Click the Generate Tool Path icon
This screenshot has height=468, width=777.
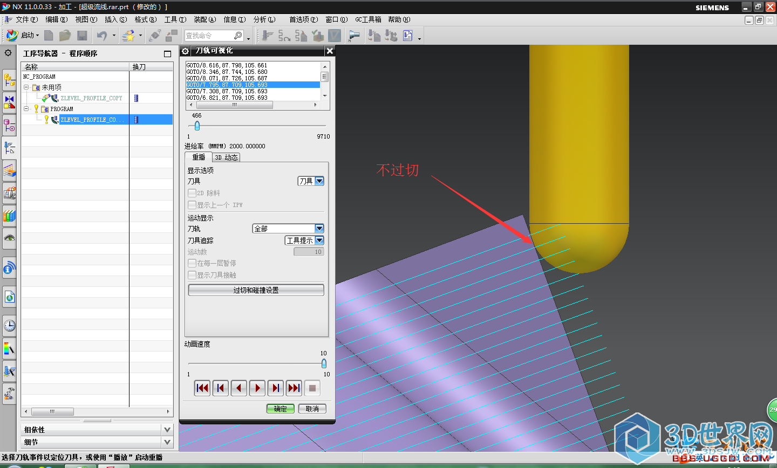[x=268, y=36]
